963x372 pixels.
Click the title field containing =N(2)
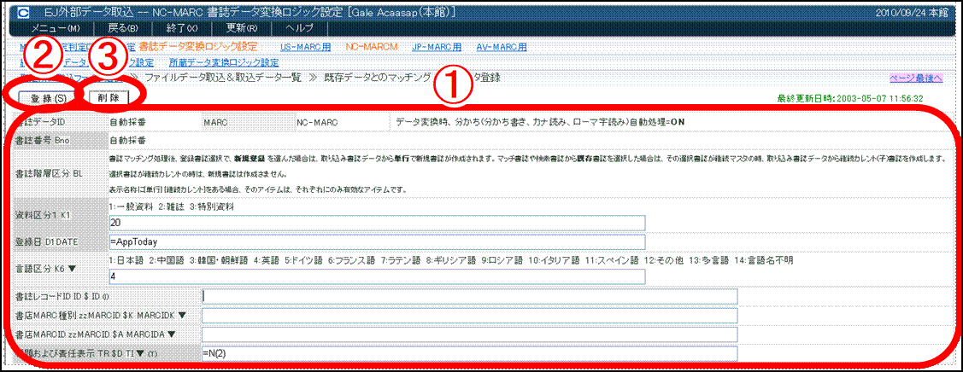coord(469,353)
